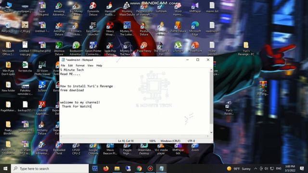Viewport: 308px width, 173px height.
Task: Select the router pass.txt file
Action: coord(212,49)
